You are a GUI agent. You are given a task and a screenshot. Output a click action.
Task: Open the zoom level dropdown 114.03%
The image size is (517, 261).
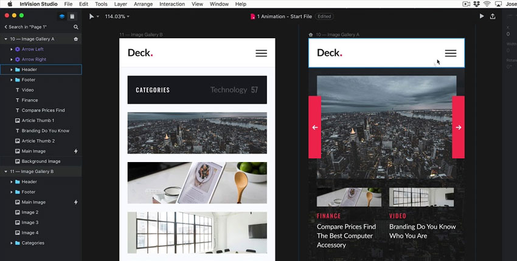(117, 16)
